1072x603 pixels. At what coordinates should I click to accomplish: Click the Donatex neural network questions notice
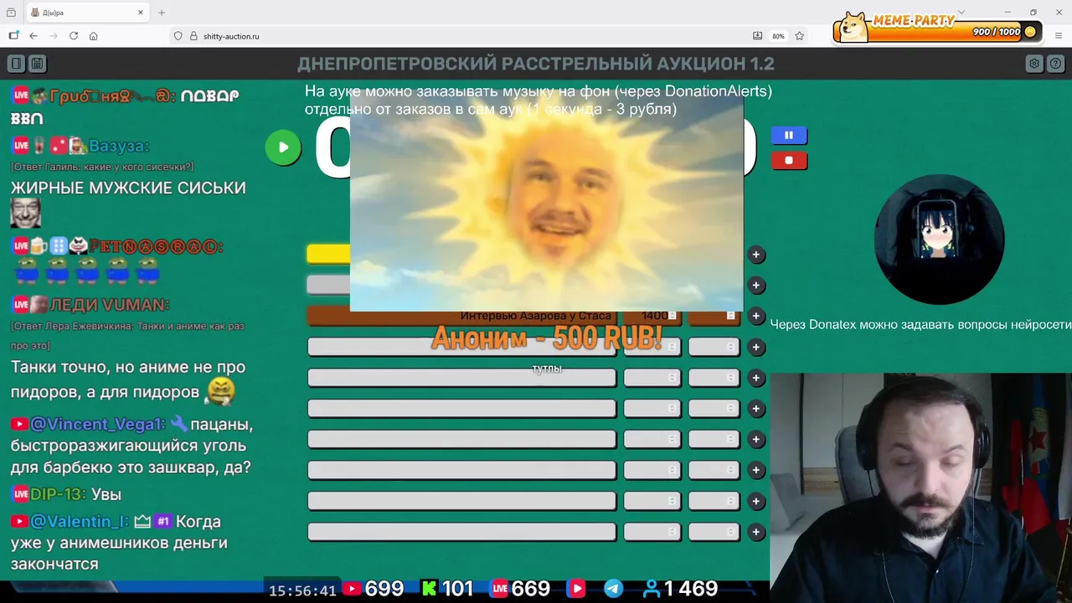(x=920, y=324)
